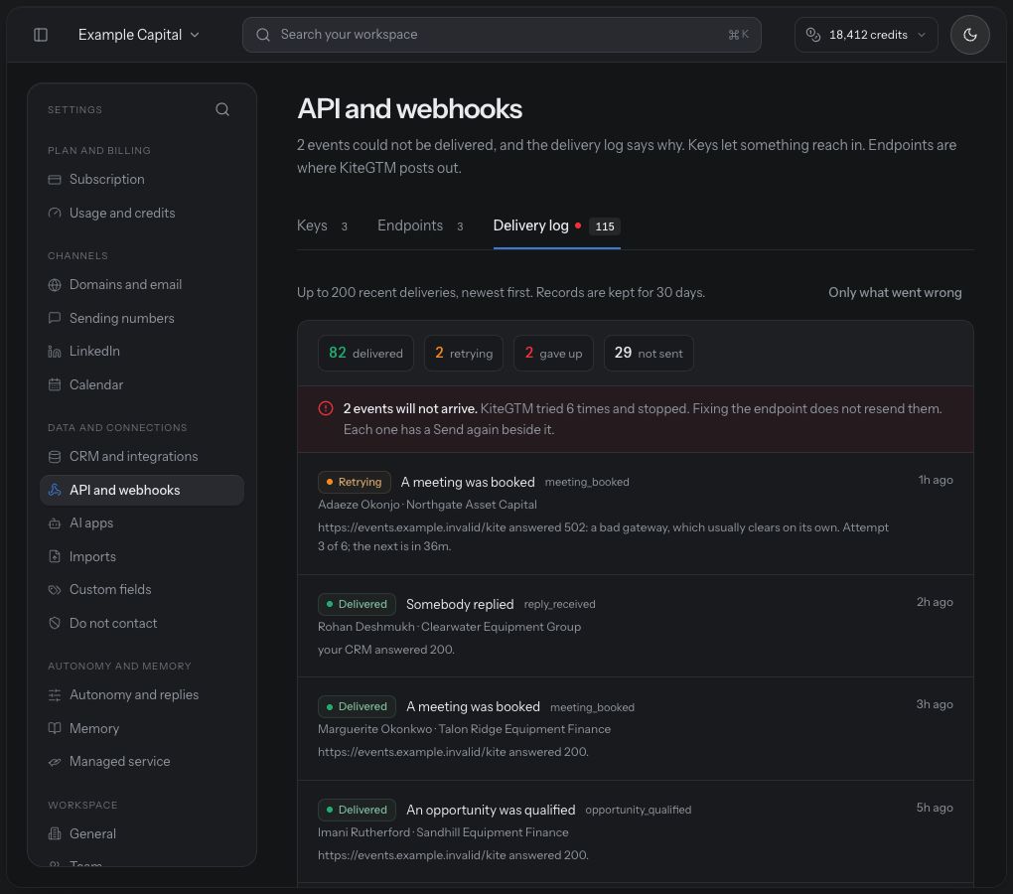Open Subscription settings

[142, 180]
